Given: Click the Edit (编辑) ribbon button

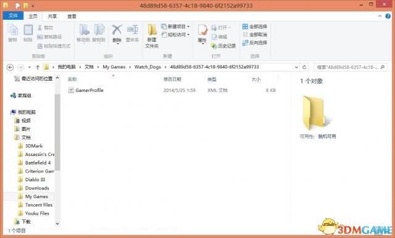Looking at the screenshot, I should 220,37.
